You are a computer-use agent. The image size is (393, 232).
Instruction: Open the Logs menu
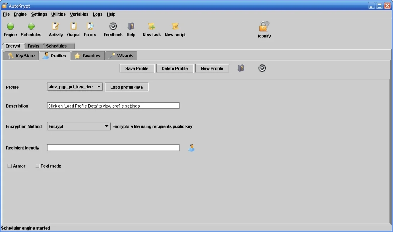coord(98,14)
